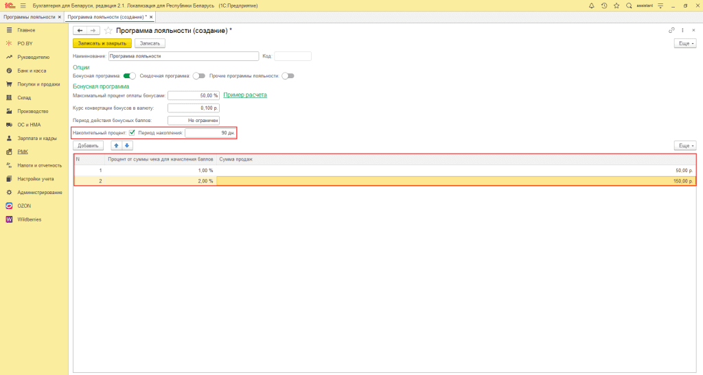The width and height of the screenshot is (703, 375).
Task: Expand the top Еще dropdown
Action: tap(685, 43)
